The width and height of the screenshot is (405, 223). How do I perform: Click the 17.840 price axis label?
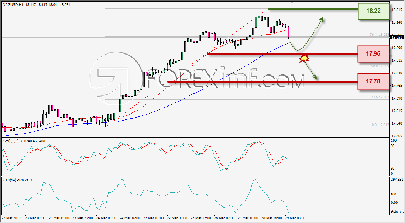pyautogui.click(x=397, y=73)
